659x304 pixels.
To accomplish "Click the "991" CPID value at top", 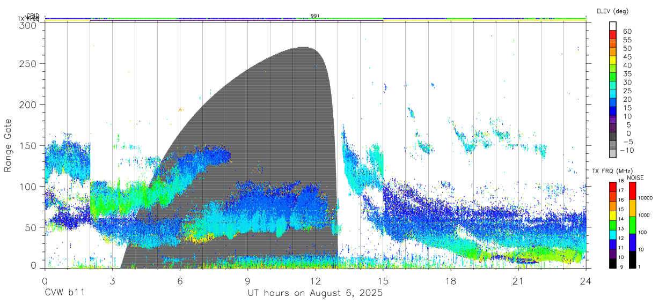I will (x=315, y=16).
